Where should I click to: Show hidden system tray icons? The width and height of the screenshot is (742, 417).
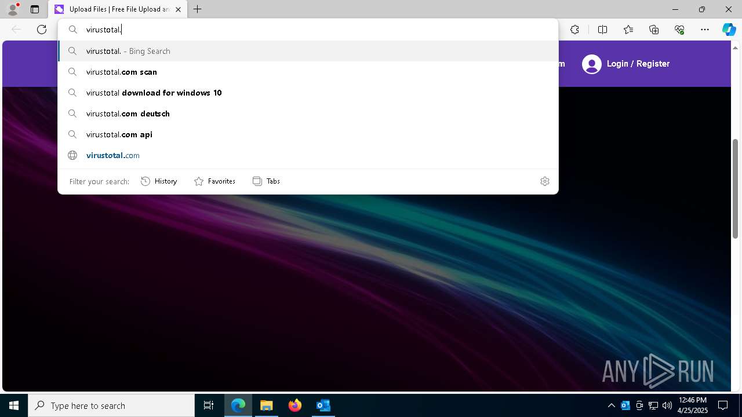[x=612, y=405]
